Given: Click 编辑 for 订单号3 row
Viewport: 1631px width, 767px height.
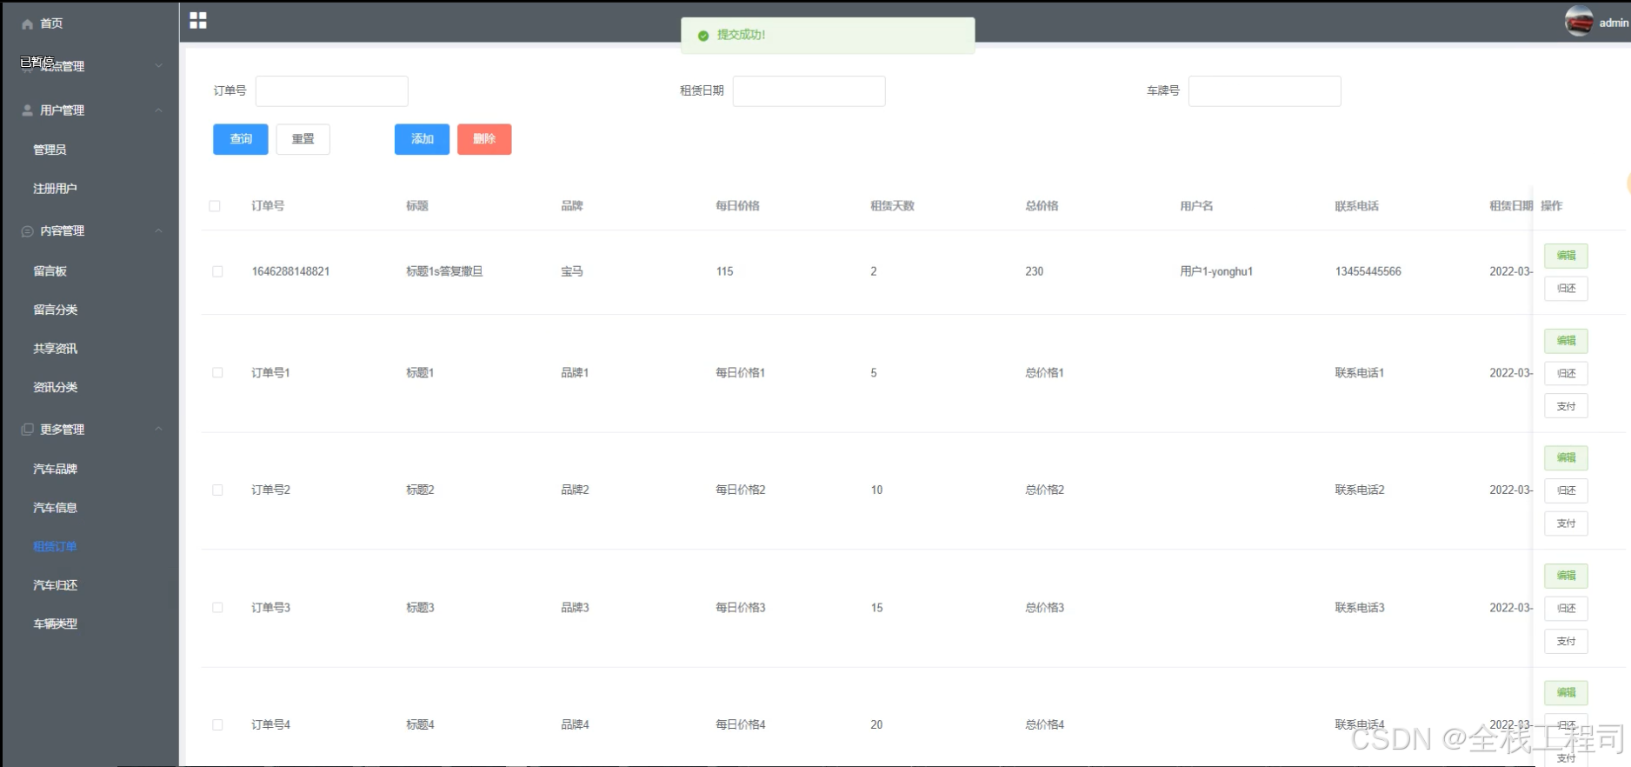Looking at the screenshot, I should (x=1566, y=576).
